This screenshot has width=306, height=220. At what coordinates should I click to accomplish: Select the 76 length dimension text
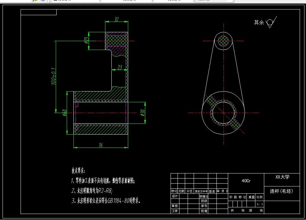101,145
